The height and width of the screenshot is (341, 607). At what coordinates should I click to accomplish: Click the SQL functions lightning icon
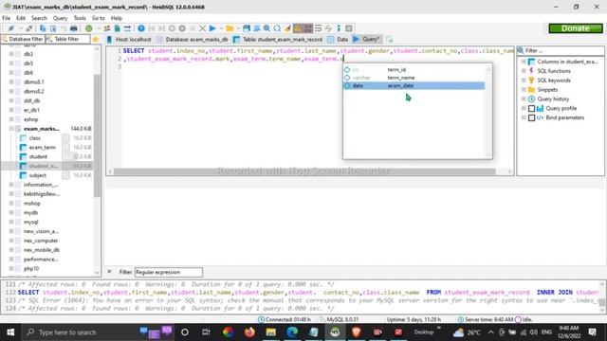tap(531, 71)
